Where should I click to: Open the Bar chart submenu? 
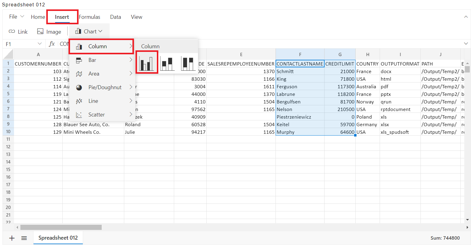coord(102,60)
